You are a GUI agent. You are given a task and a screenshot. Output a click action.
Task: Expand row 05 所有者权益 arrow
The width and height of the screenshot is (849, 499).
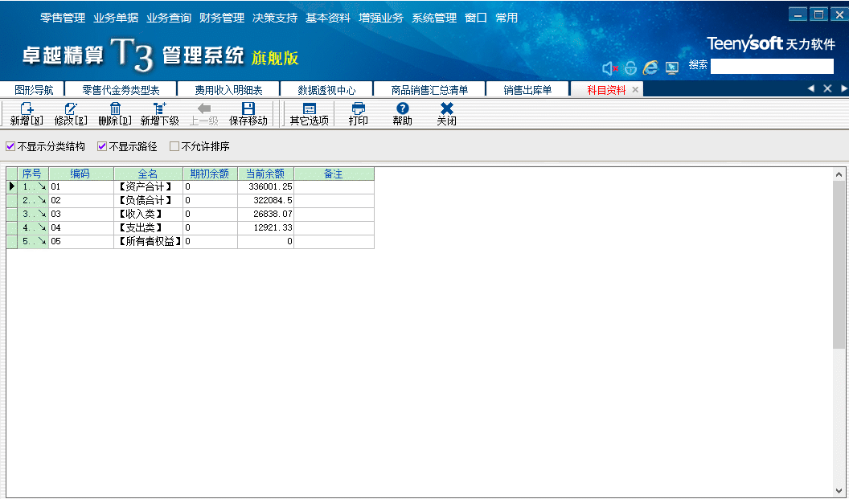41,241
